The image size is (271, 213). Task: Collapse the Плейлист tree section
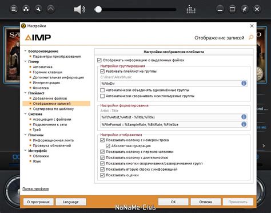(25, 93)
